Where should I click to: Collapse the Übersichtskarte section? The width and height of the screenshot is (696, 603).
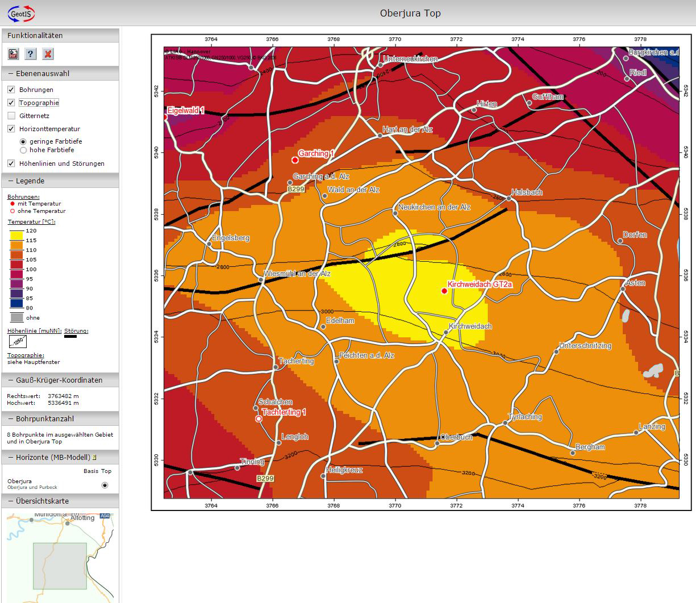point(60,501)
